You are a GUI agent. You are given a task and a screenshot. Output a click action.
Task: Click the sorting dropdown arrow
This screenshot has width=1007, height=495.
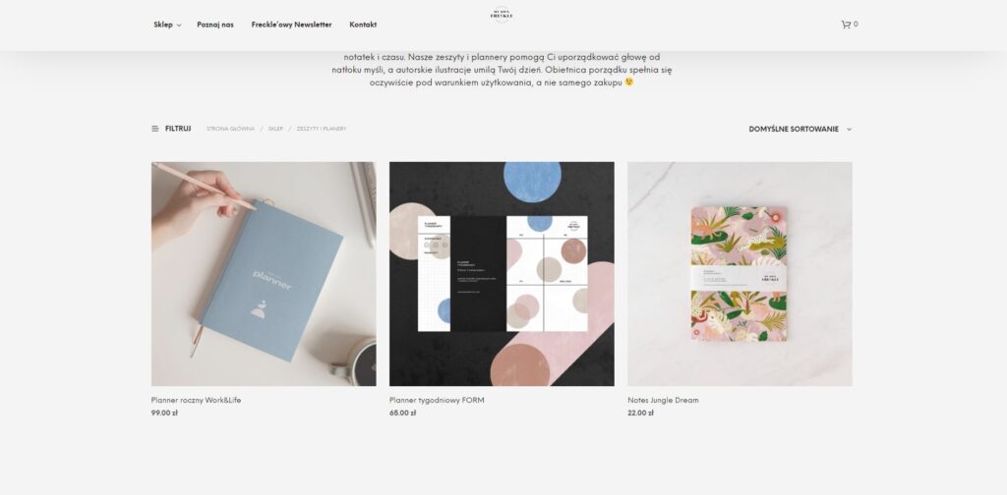click(849, 129)
